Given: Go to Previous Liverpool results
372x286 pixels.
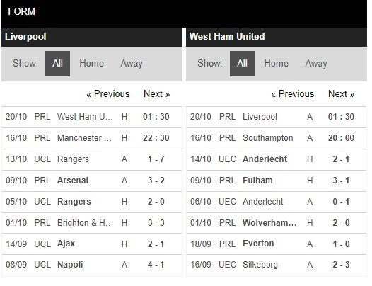Looking at the screenshot, I should (x=108, y=94).
